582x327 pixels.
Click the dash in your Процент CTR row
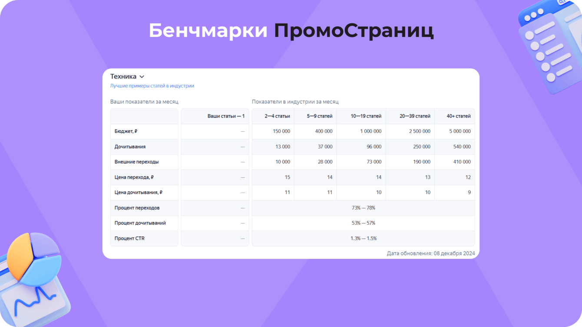[243, 239]
